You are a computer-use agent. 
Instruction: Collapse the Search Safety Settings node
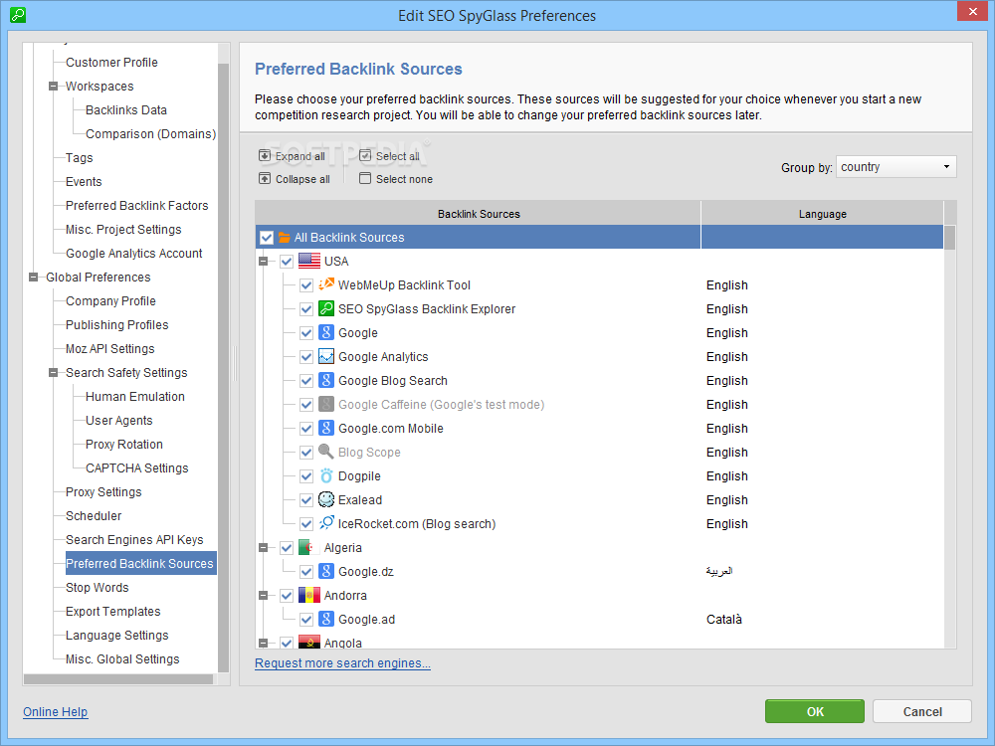point(54,372)
